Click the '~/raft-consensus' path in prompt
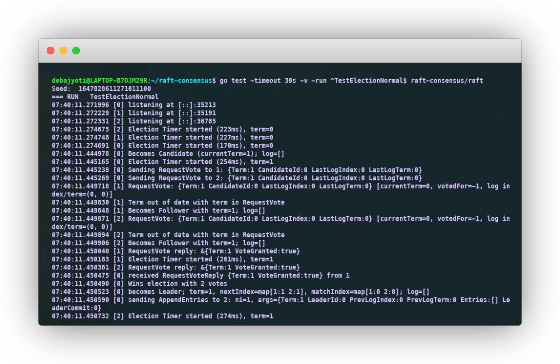Viewport: 560px width, 364px height. point(182,81)
